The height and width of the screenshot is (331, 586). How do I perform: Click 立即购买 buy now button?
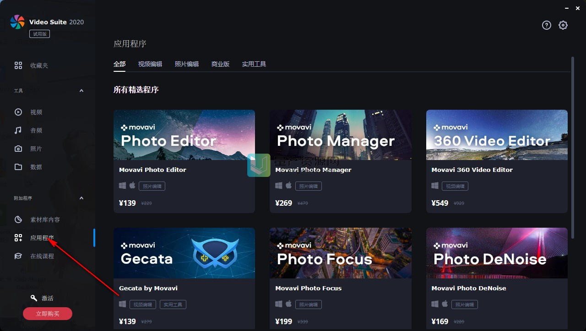click(48, 314)
